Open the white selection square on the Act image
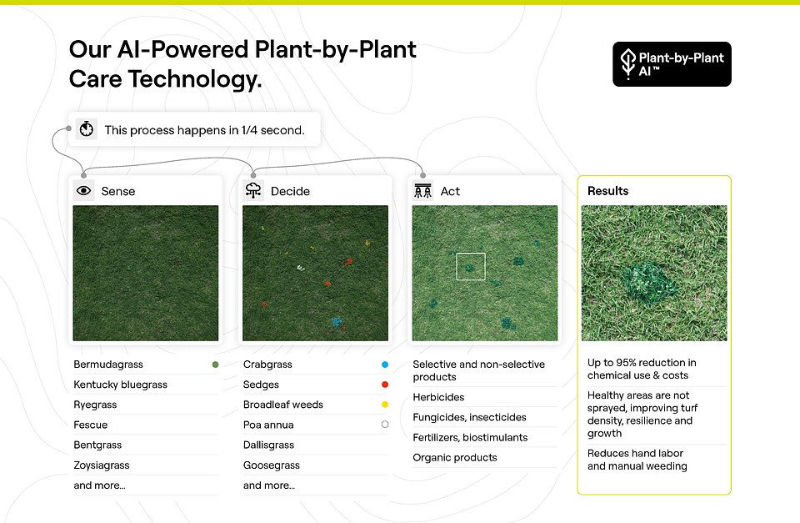 pyautogui.click(x=472, y=266)
